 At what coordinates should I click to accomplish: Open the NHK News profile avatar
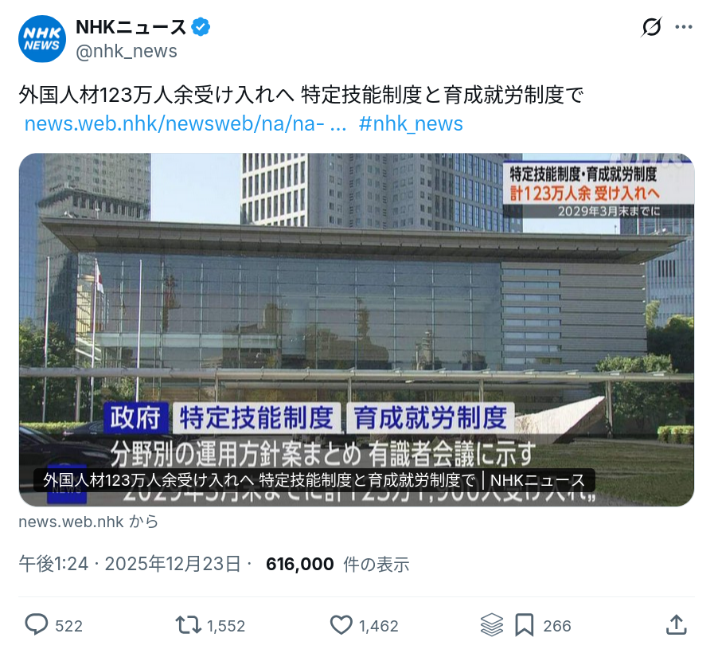click(x=42, y=39)
